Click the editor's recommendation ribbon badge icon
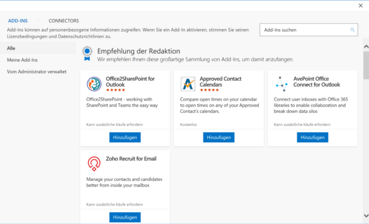The height and width of the screenshot is (224, 369). pos(87,53)
